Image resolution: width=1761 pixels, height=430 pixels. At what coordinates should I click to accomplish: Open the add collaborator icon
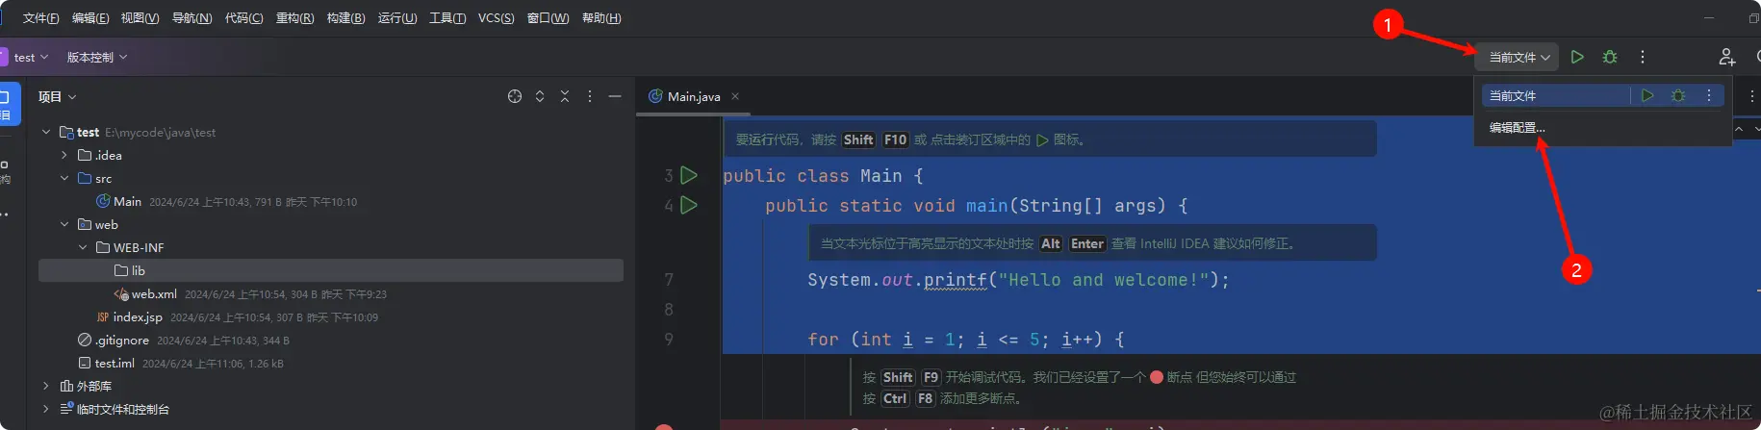[x=1727, y=58]
